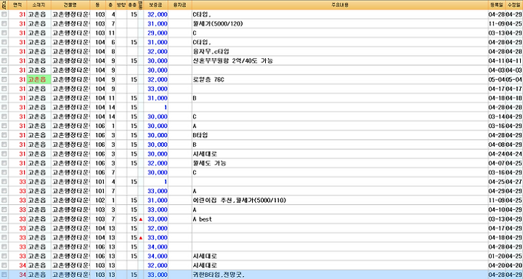Image resolution: width=523 pixels, height=279 pixels.
Task: Click red triangle marker in A best row
Action: point(140,219)
